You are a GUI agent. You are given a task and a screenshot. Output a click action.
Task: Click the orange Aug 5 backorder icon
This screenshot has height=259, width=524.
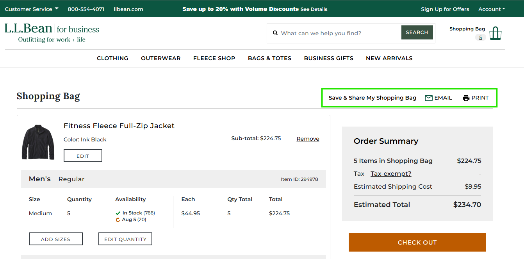point(118,220)
